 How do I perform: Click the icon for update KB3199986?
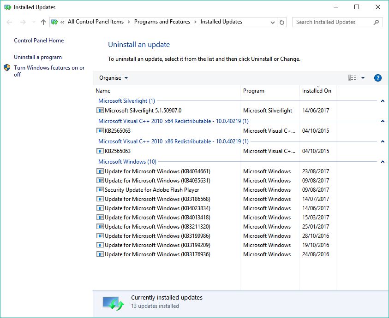point(100,236)
